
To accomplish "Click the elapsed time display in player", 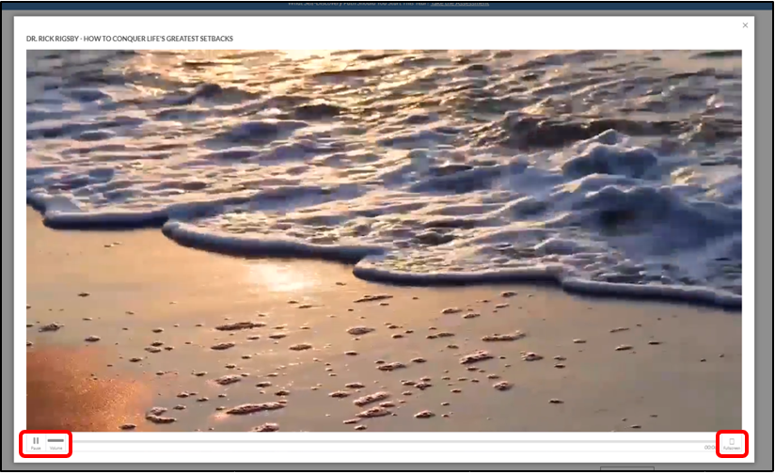I will coord(709,448).
